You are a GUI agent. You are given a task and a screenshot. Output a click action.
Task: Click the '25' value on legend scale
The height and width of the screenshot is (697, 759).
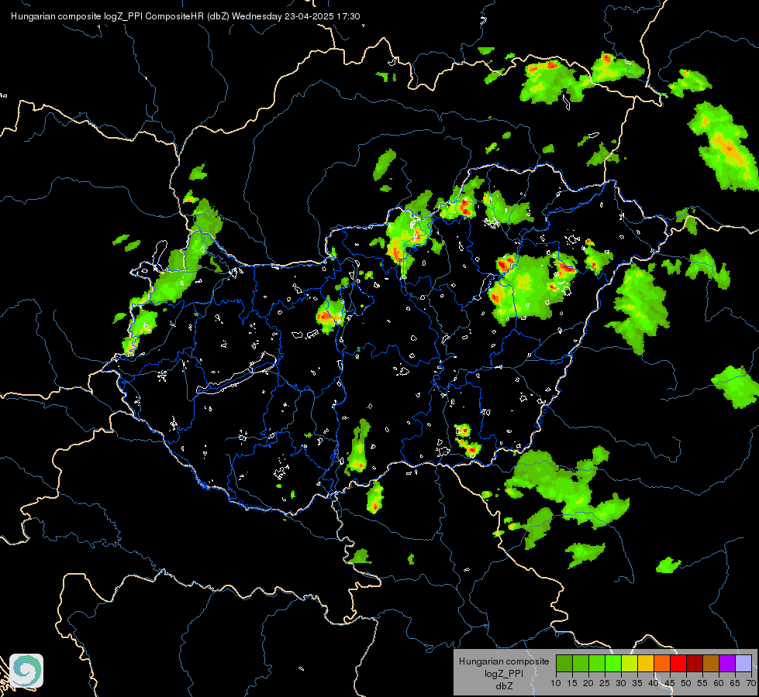point(605,683)
